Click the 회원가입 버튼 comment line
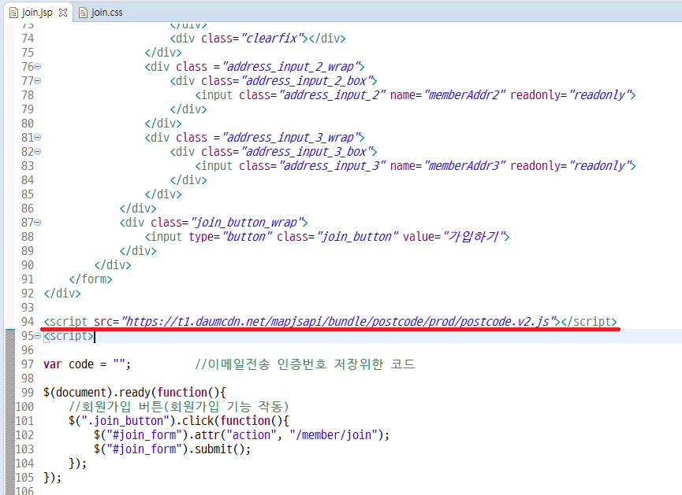682x495 pixels. pos(178,406)
